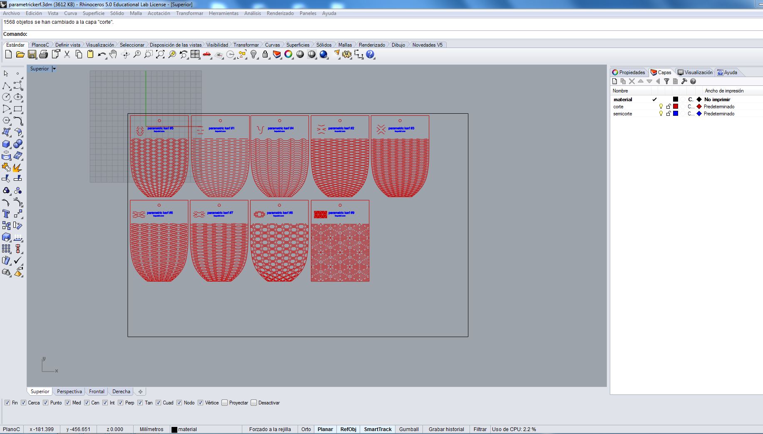Create a new file with the New icon

click(x=8, y=55)
